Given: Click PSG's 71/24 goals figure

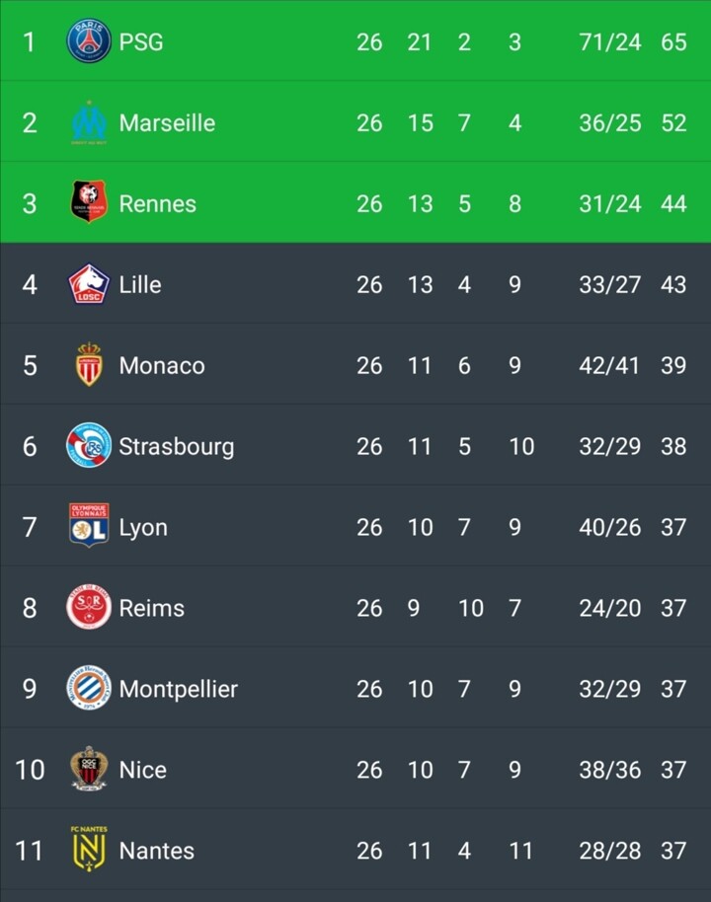Looking at the screenshot, I should [609, 41].
